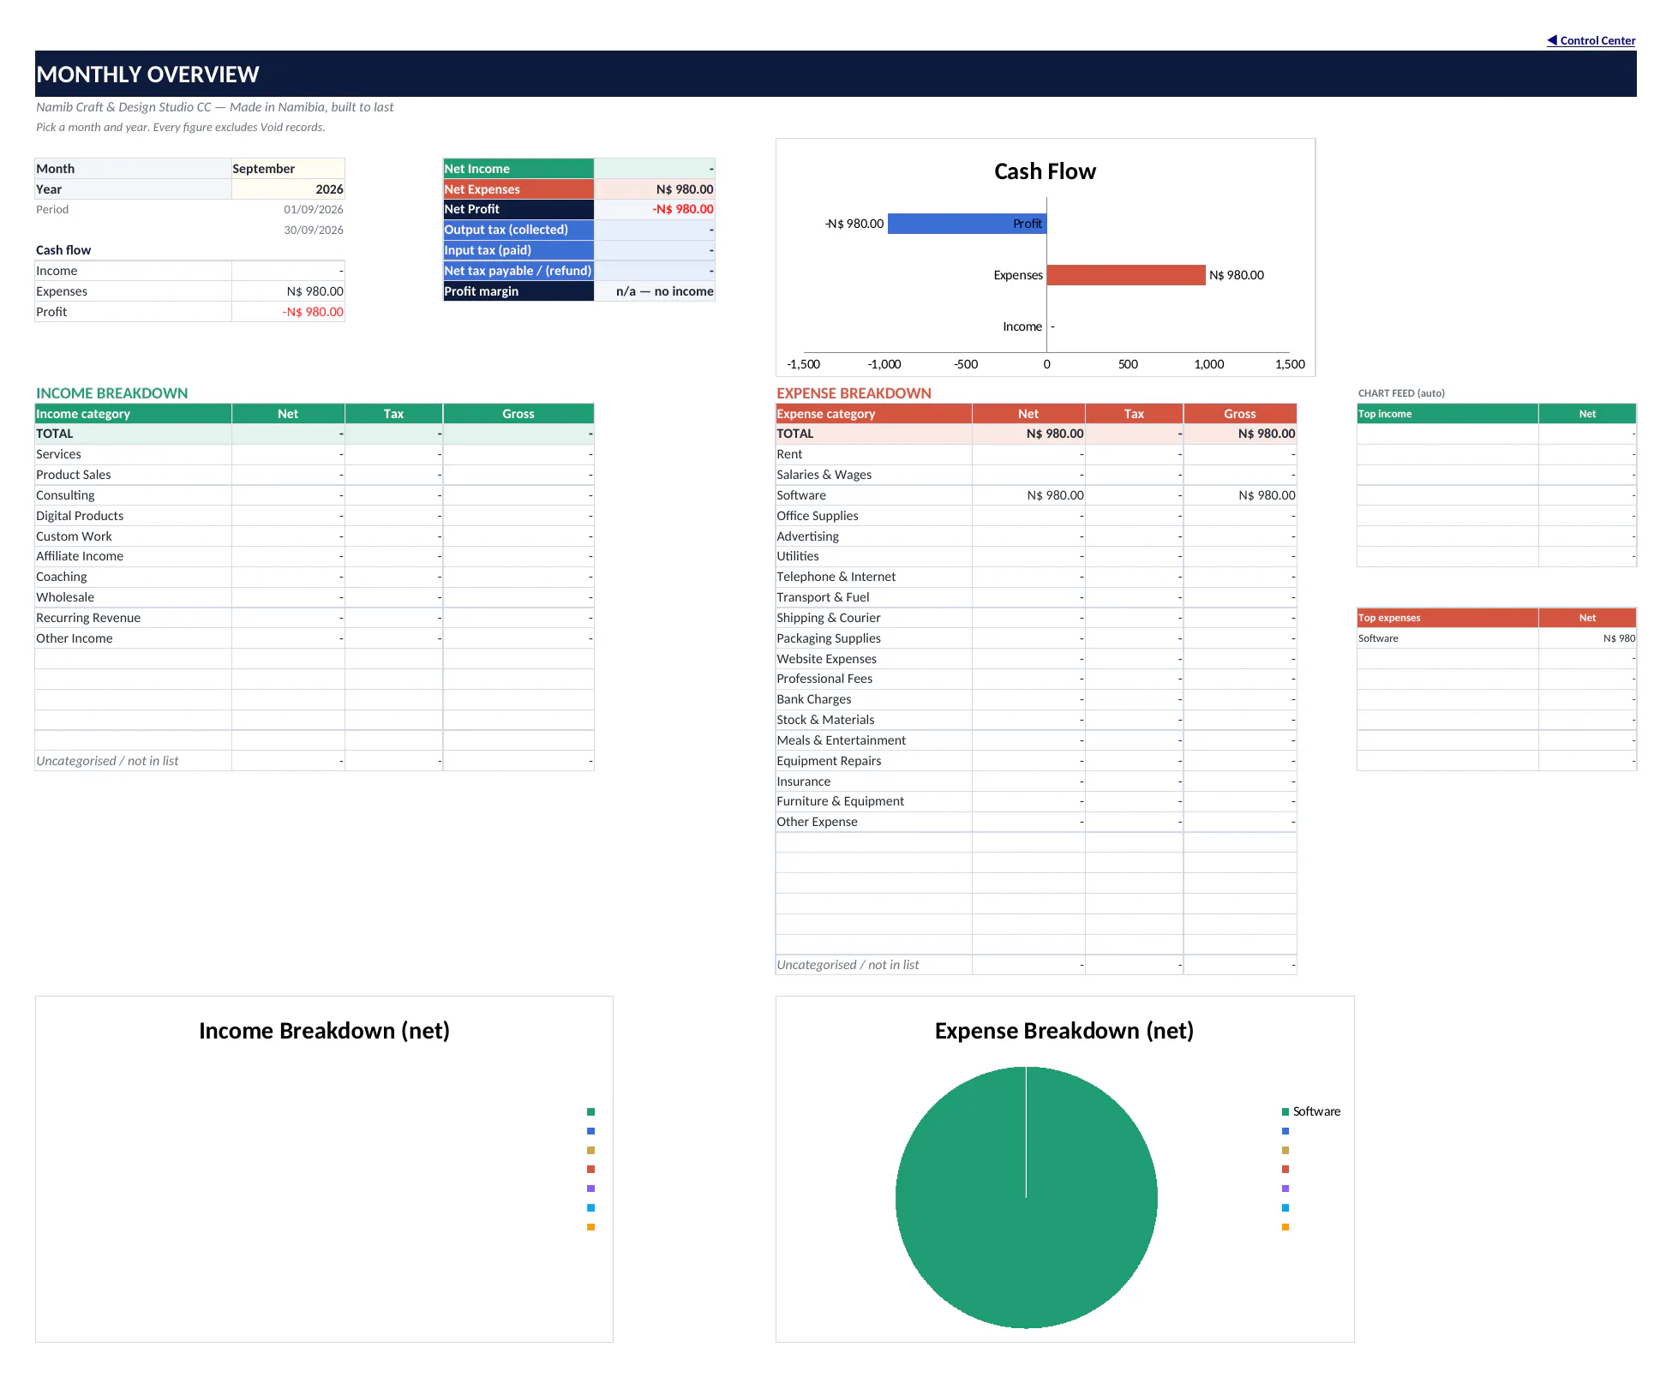Select the Recurring Revenue row
The height and width of the screenshot is (1377, 1672).
click(x=315, y=618)
